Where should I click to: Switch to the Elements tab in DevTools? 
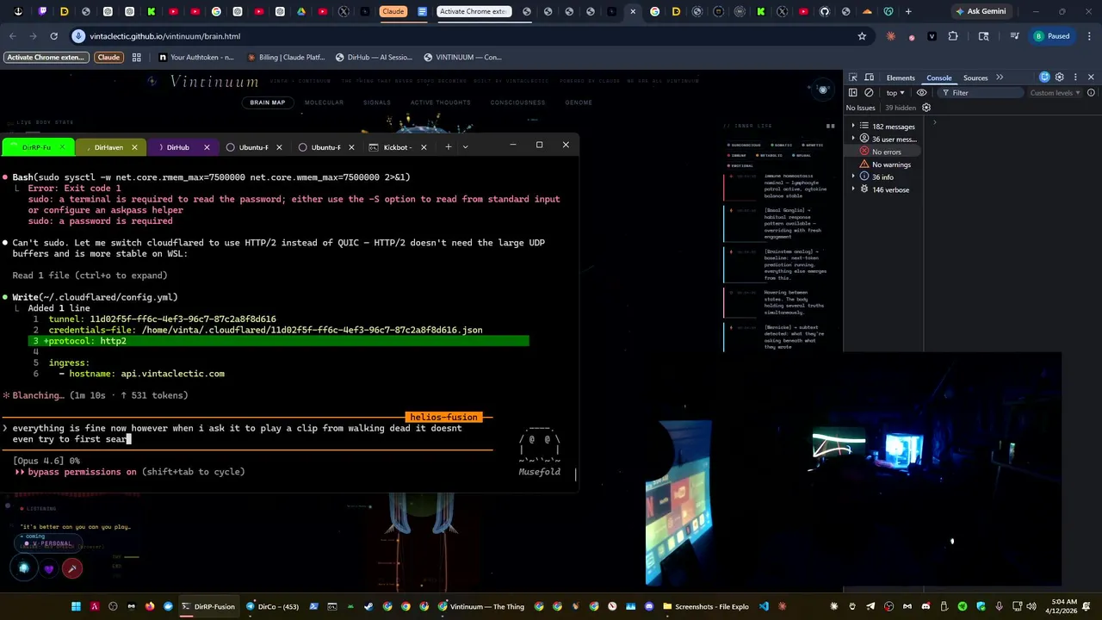click(901, 77)
